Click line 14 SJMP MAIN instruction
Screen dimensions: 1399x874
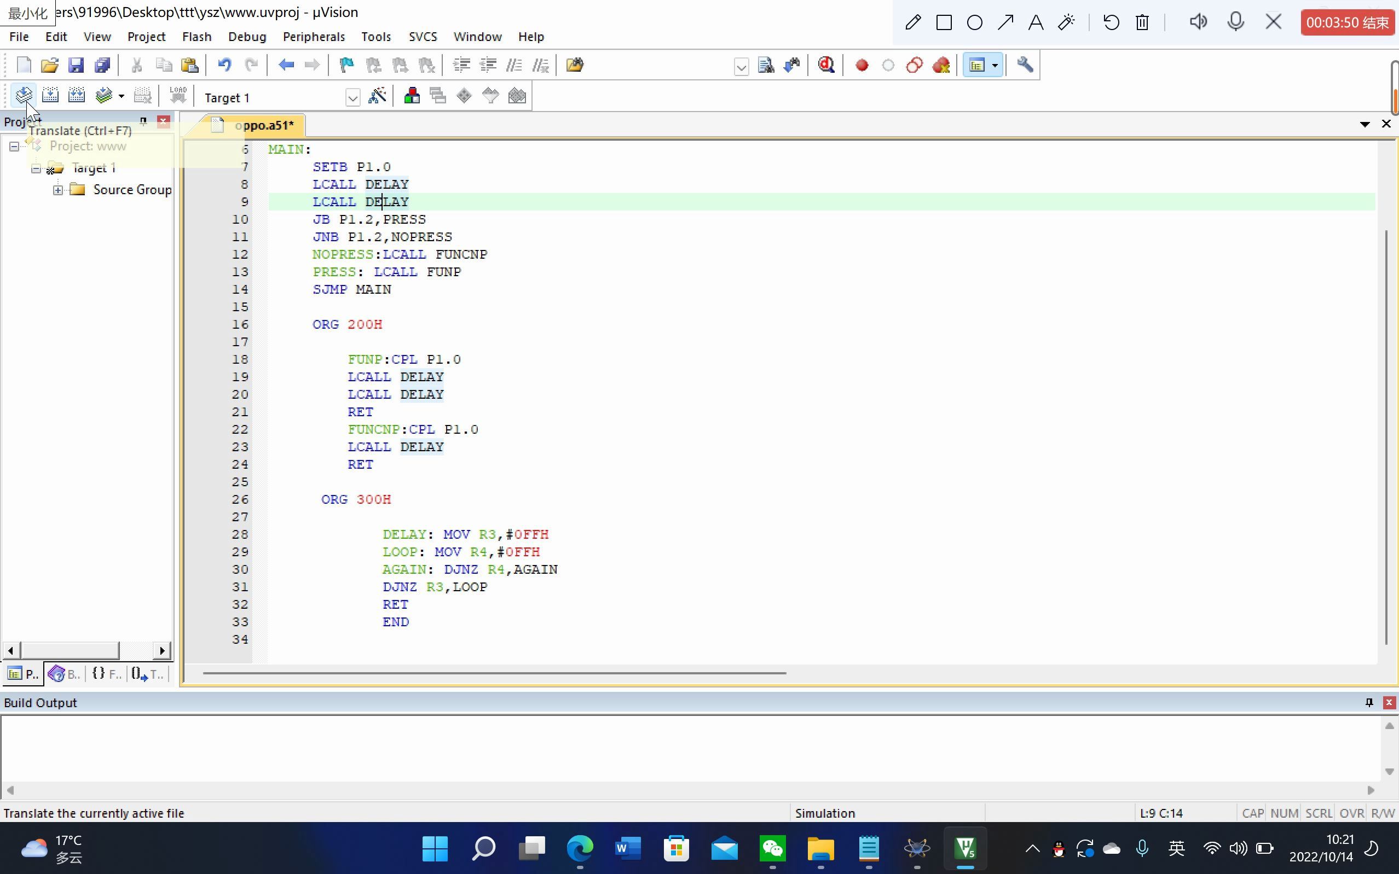(351, 289)
